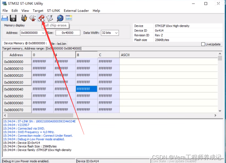Maximize the ST-LINK Utility window

pos(206,4)
